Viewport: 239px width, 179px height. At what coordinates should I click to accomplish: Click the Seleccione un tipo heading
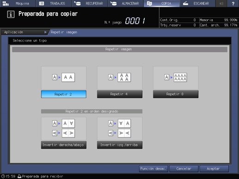[30, 41]
